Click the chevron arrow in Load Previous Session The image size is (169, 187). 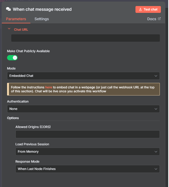(156, 152)
